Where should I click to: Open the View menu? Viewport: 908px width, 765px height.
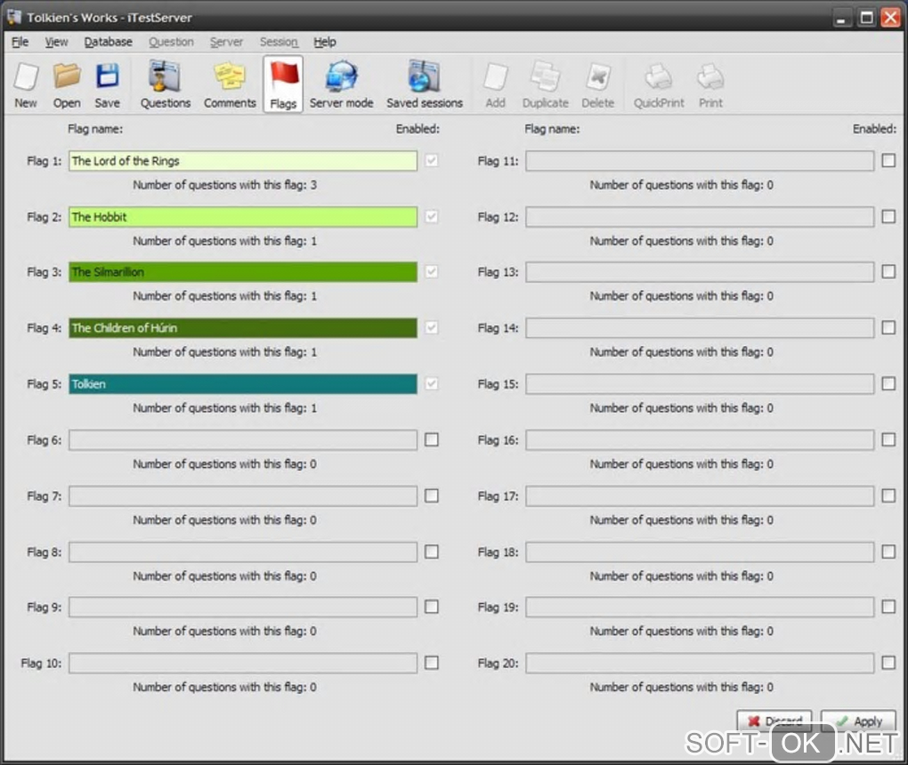tap(56, 42)
